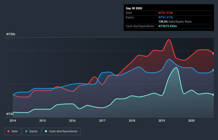Select the 2018 x-axis label
The width and height of the screenshot is (218, 140).
(132, 121)
